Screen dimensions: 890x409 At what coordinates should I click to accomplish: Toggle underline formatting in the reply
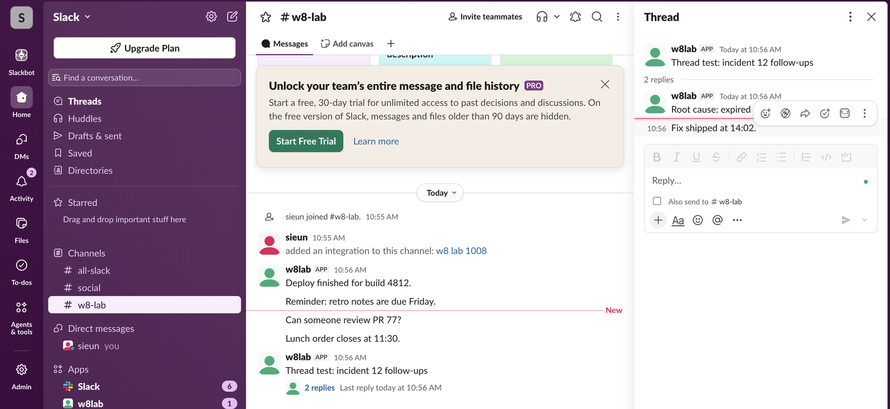(x=696, y=157)
